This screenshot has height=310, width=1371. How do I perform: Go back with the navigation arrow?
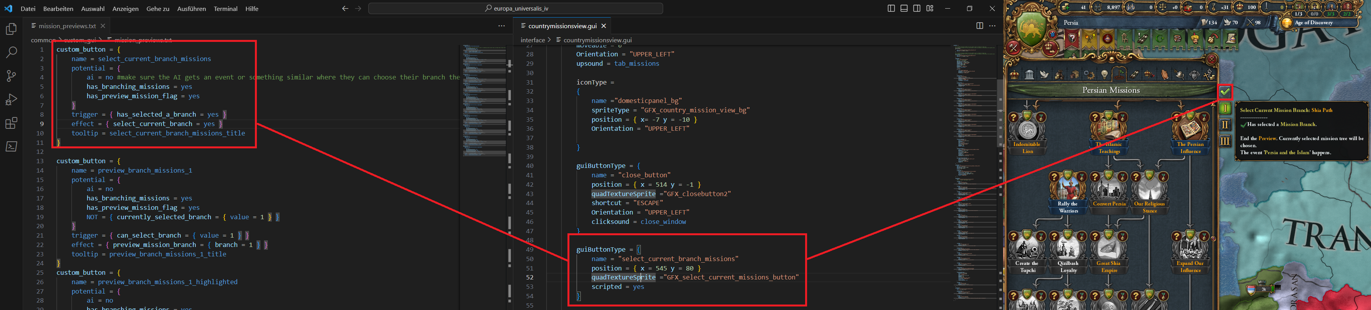(345, 9)
